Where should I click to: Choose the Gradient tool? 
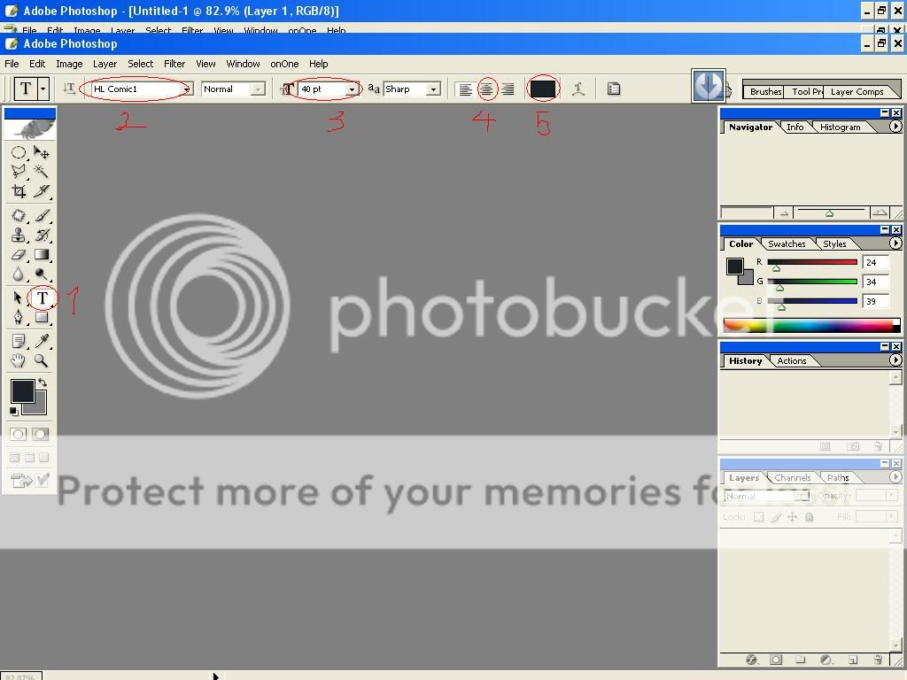click(41, 254)
